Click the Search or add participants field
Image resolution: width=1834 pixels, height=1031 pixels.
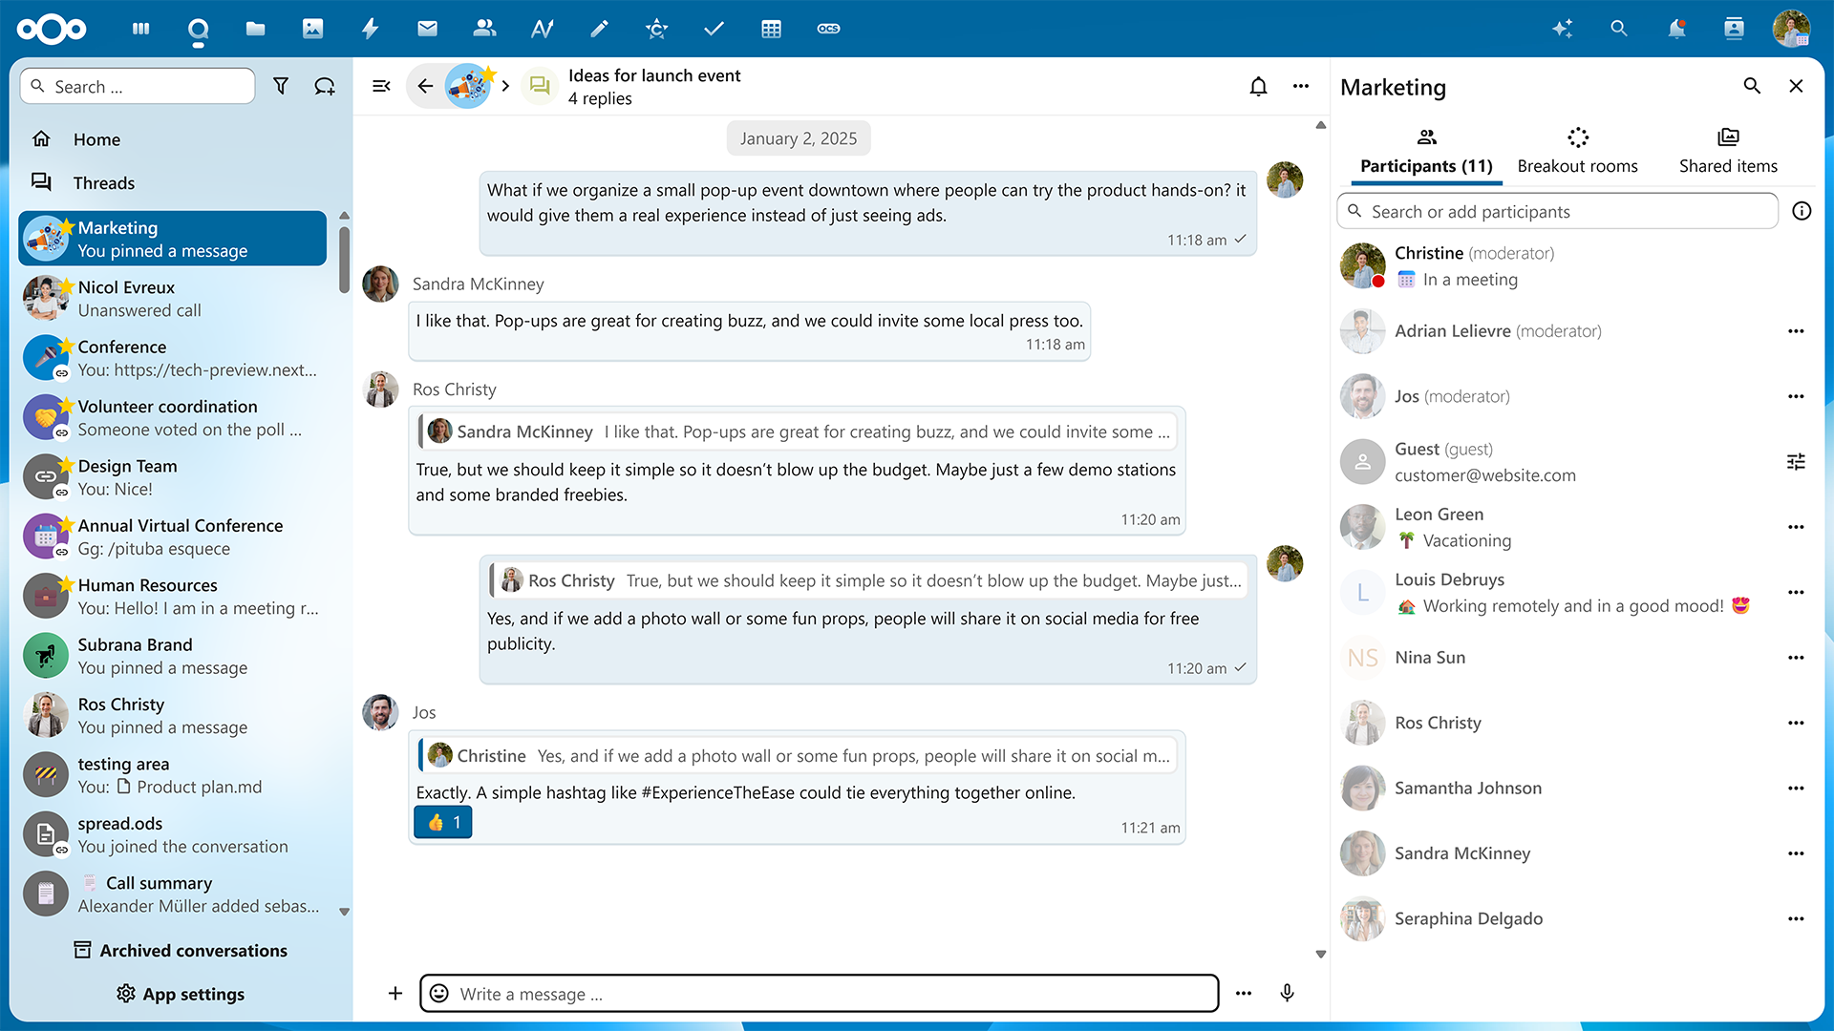[1557, 211]
